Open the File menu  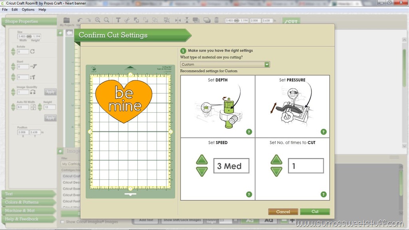click(5, 10)
